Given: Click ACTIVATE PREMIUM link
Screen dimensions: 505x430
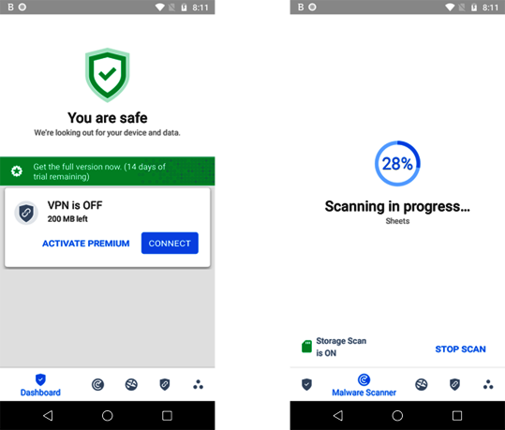Looking at the screenshot, I should [86, 244].
